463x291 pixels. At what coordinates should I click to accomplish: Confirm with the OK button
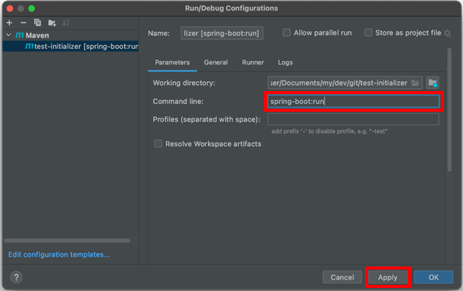(433, 277)
